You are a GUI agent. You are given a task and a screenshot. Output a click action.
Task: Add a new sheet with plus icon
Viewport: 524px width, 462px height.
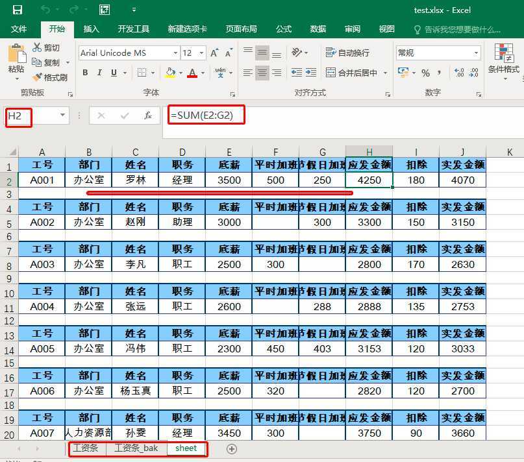(x=231, y=448)
